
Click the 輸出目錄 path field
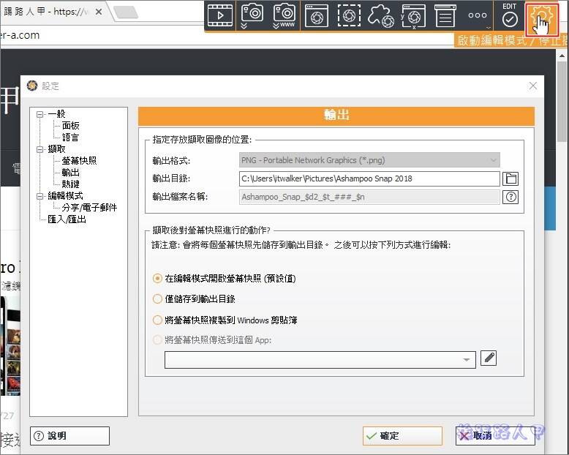[369, 178]
